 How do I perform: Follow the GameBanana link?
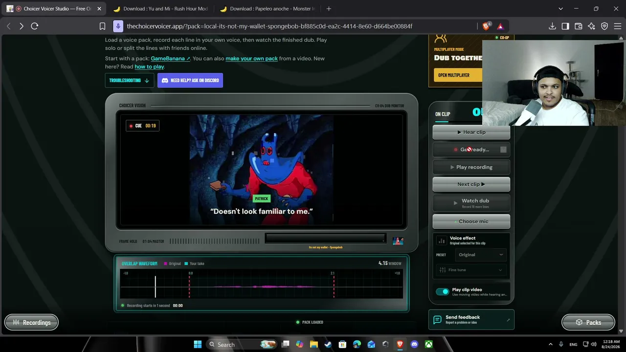tap(171, 59)
